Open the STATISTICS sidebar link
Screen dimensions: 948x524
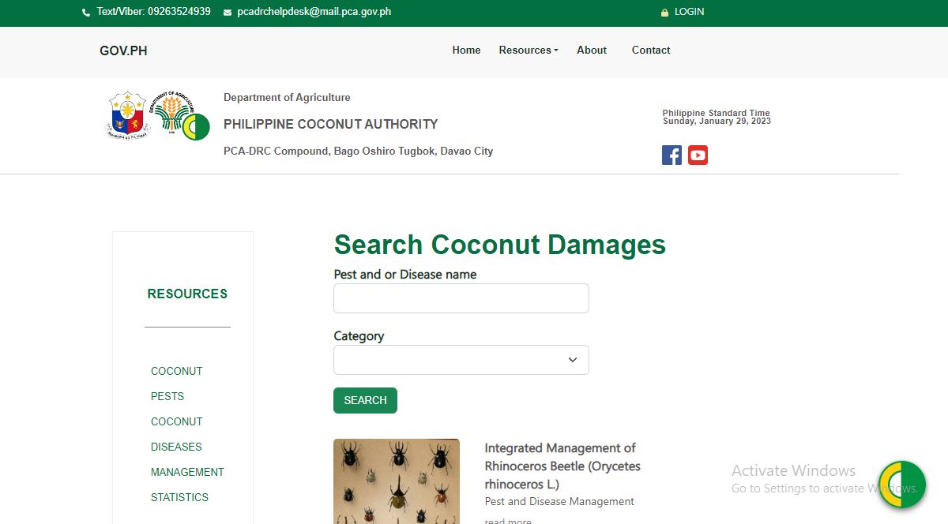point(180,497)
